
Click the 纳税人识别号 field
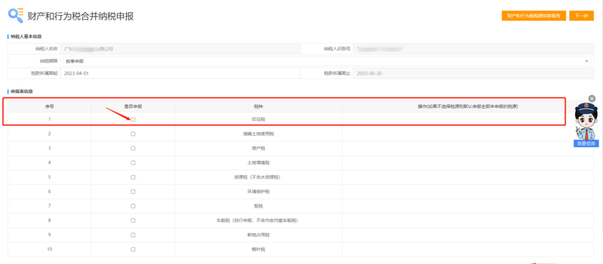click(474, 48)
